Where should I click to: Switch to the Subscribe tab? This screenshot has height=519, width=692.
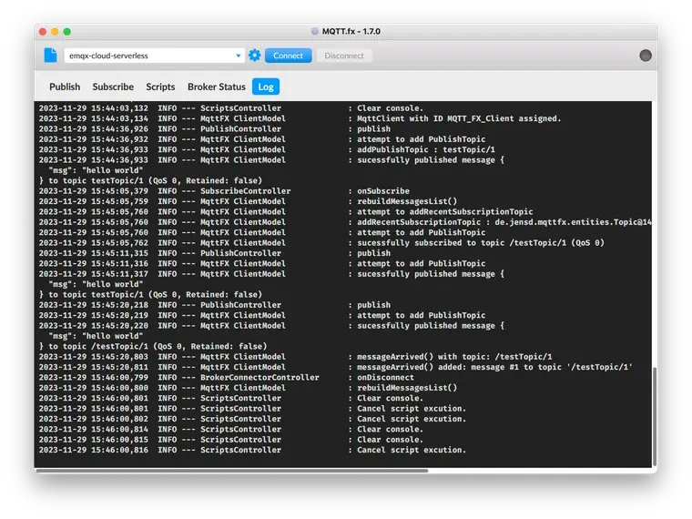tap(113, 86)
